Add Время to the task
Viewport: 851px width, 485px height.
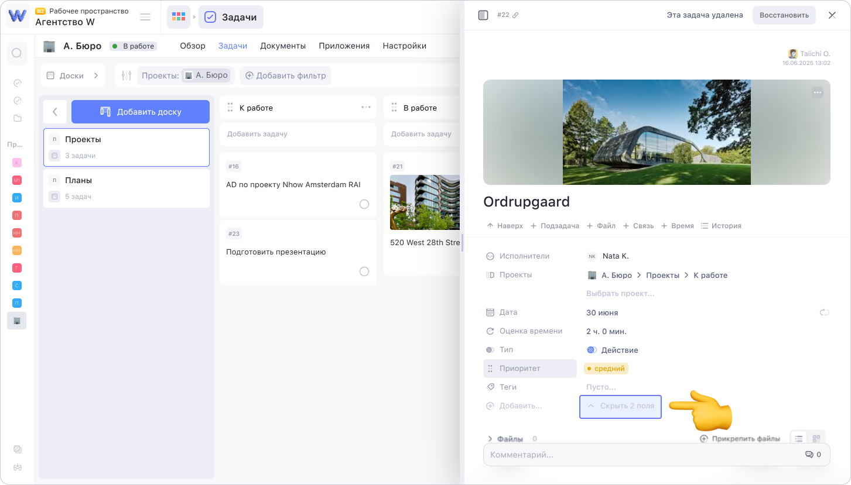(x=677, y=226)
